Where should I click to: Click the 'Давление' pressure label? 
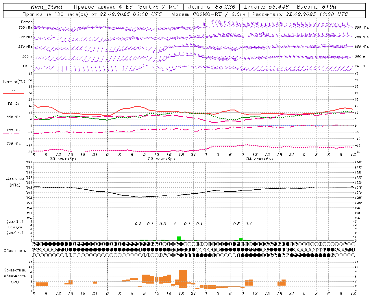point(15,179)
